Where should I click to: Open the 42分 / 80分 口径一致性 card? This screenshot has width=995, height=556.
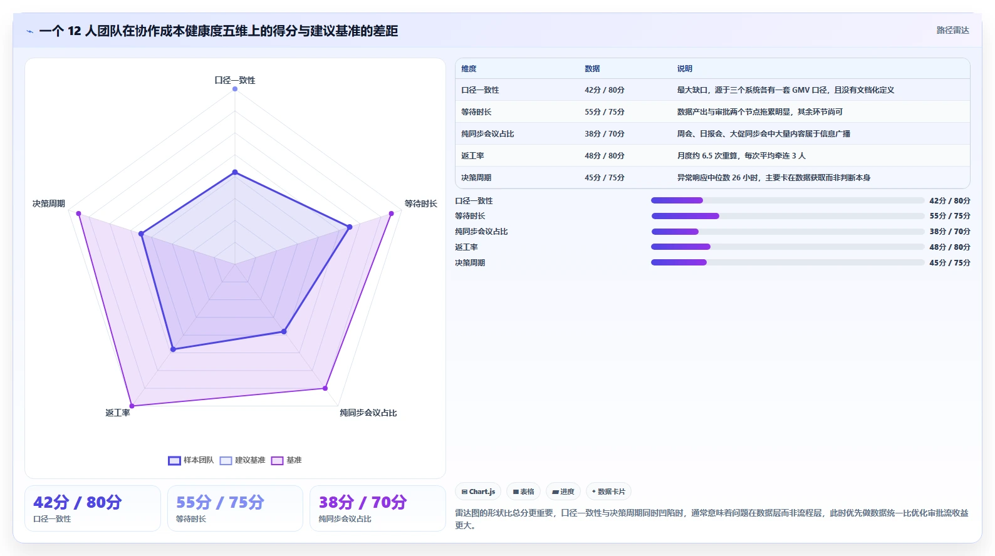(x=93, y=508)
